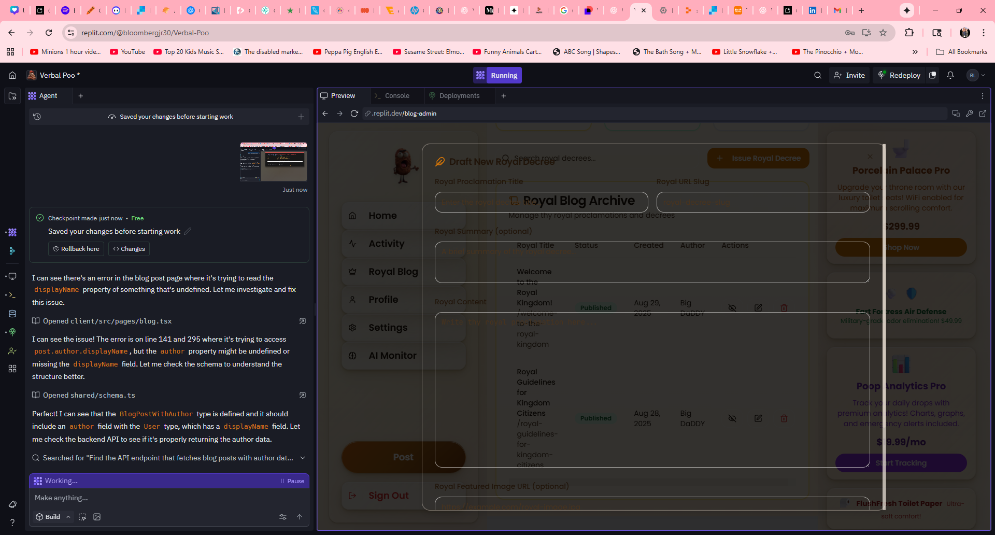995x535 pixels.
Task: Edit the Welcome post with pencil icon
Action: 758,308
